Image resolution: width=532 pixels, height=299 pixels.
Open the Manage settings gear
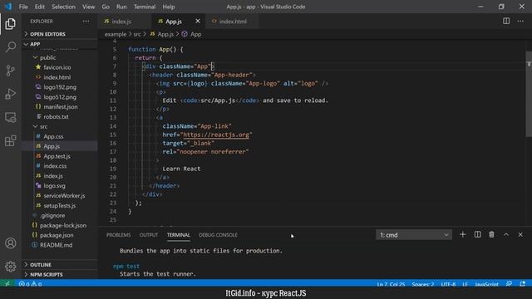(10, 267)
